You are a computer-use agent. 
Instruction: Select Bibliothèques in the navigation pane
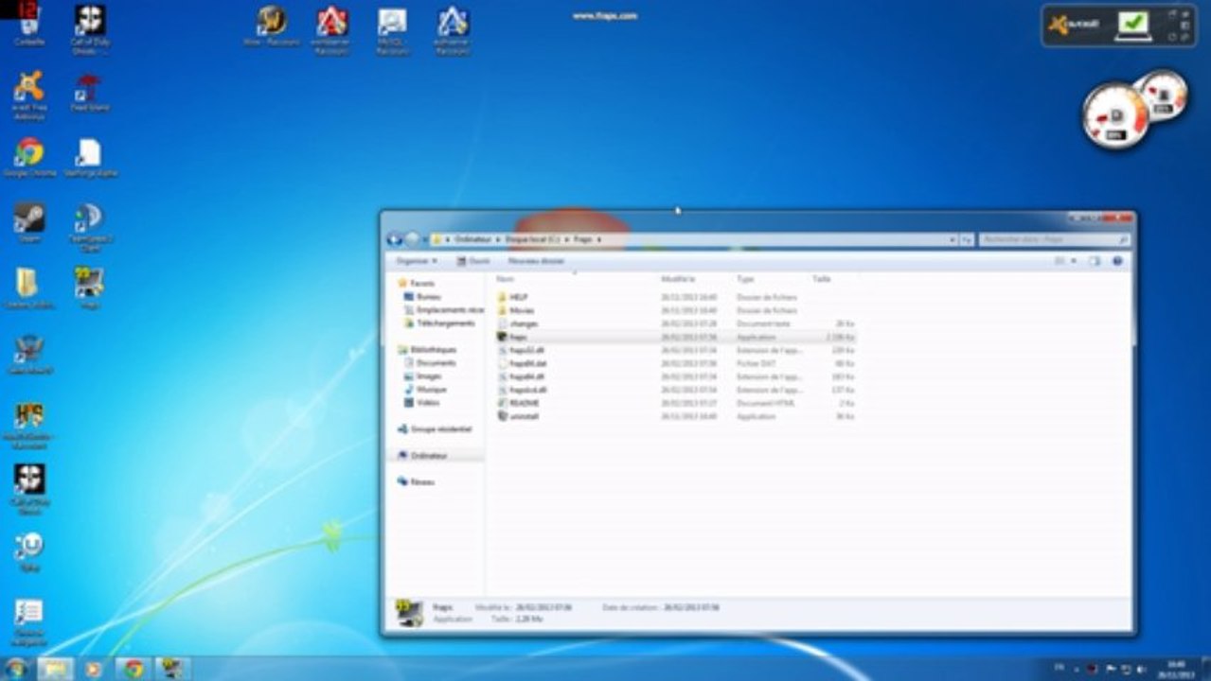[x=427, y=349]
